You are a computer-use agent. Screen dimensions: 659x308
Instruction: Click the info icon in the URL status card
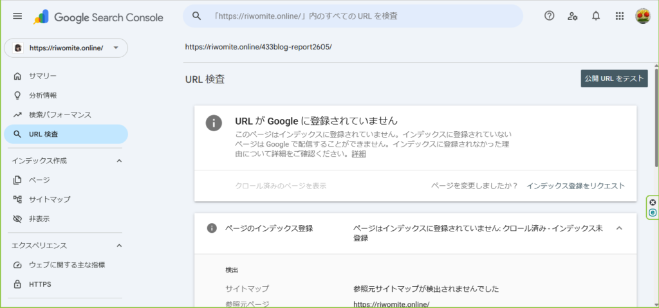point(214,123)
